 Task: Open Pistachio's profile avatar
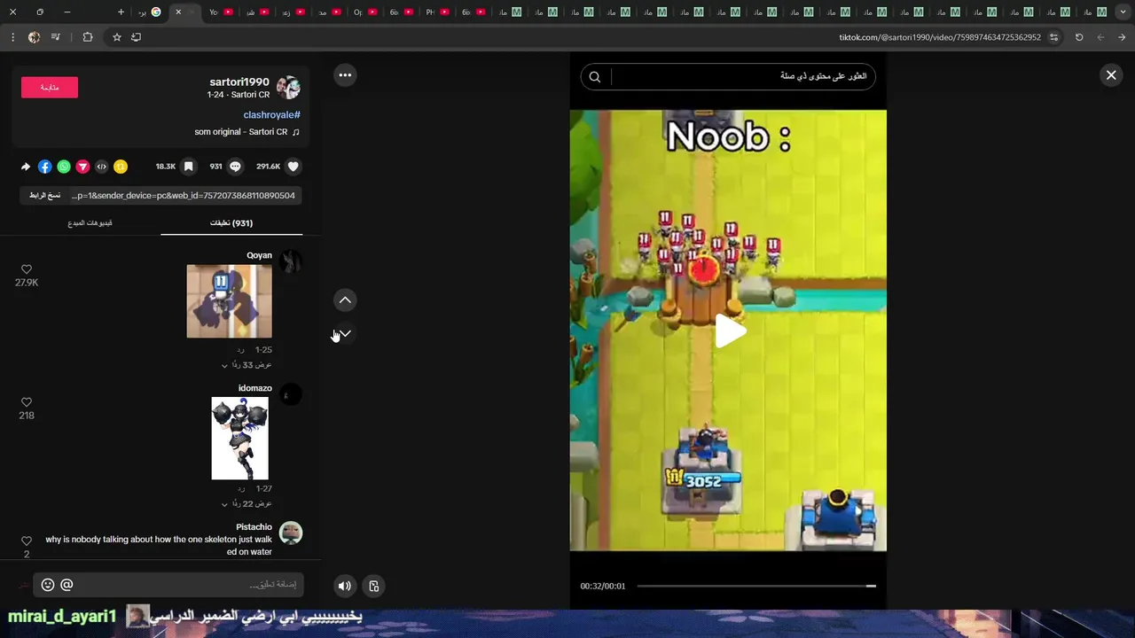click(290, 533)
